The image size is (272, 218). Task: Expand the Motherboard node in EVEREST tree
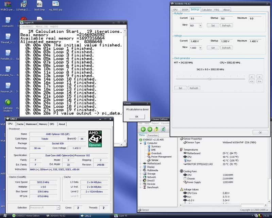141,163
